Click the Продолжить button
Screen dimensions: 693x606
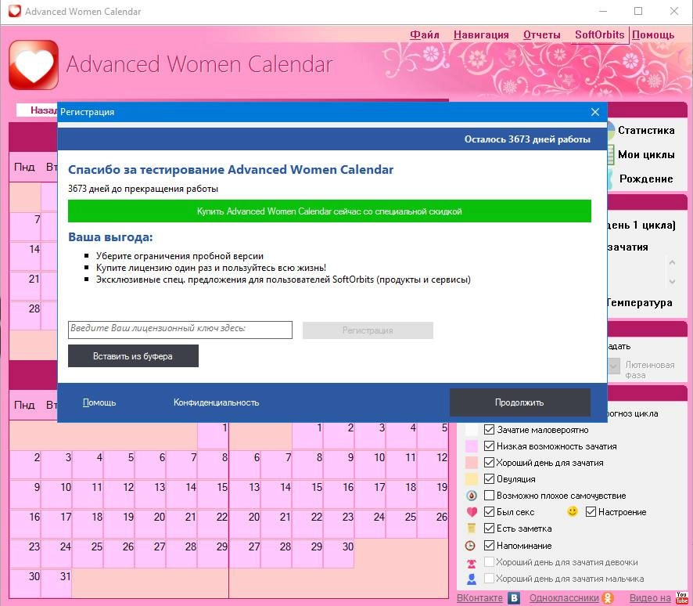pos(519,402)
